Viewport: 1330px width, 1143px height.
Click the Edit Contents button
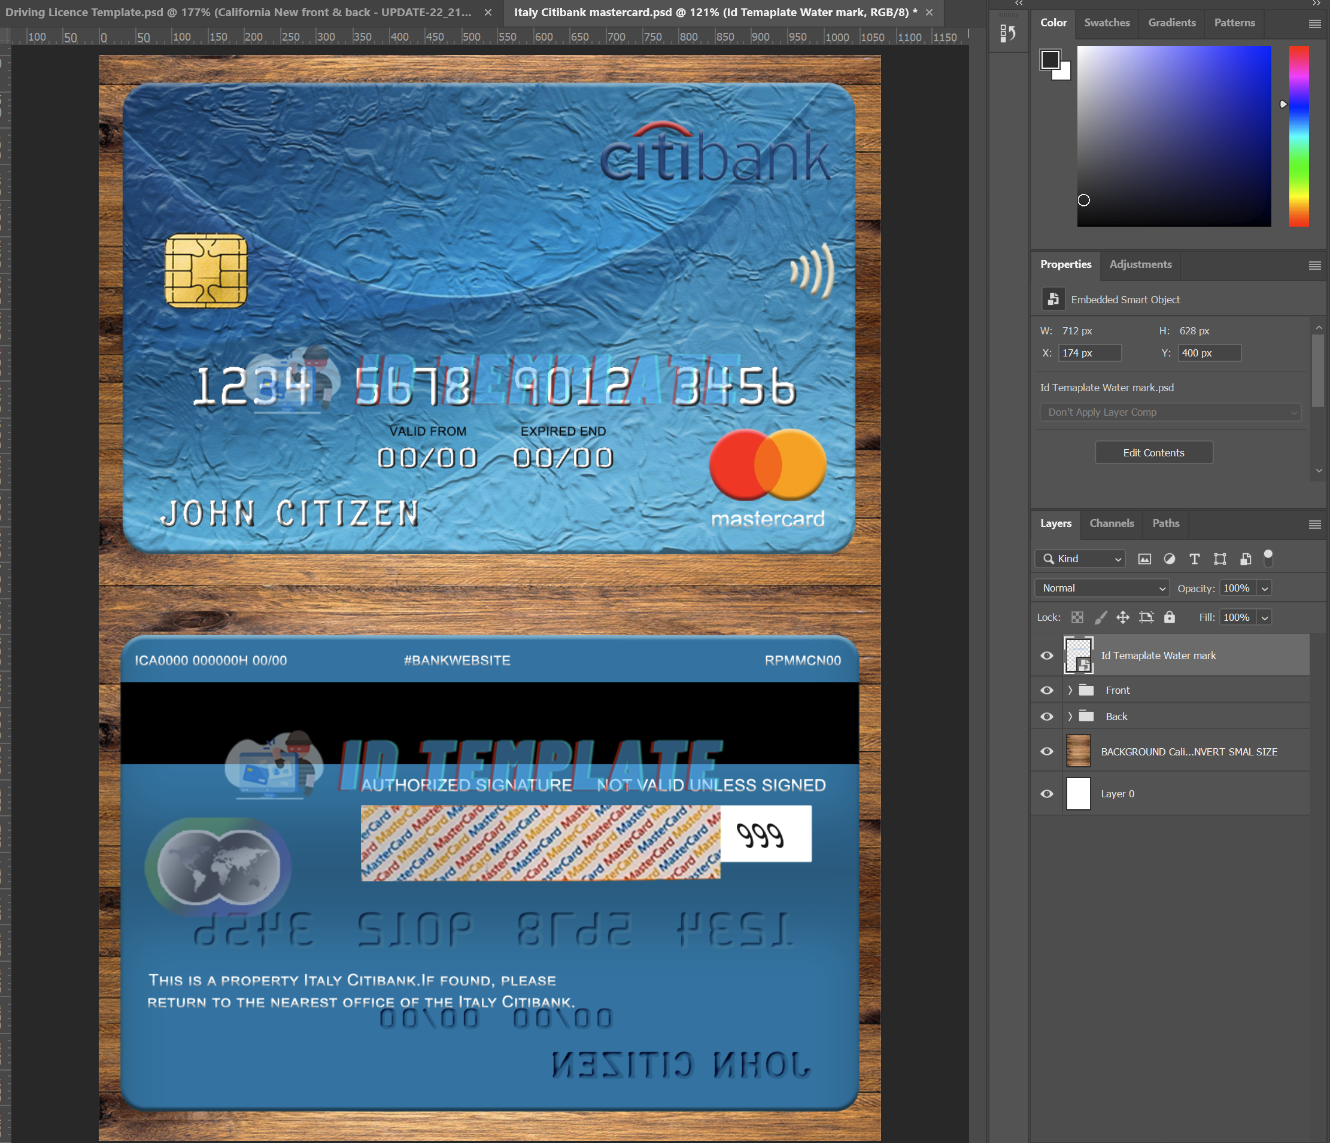click(1153, 452)
